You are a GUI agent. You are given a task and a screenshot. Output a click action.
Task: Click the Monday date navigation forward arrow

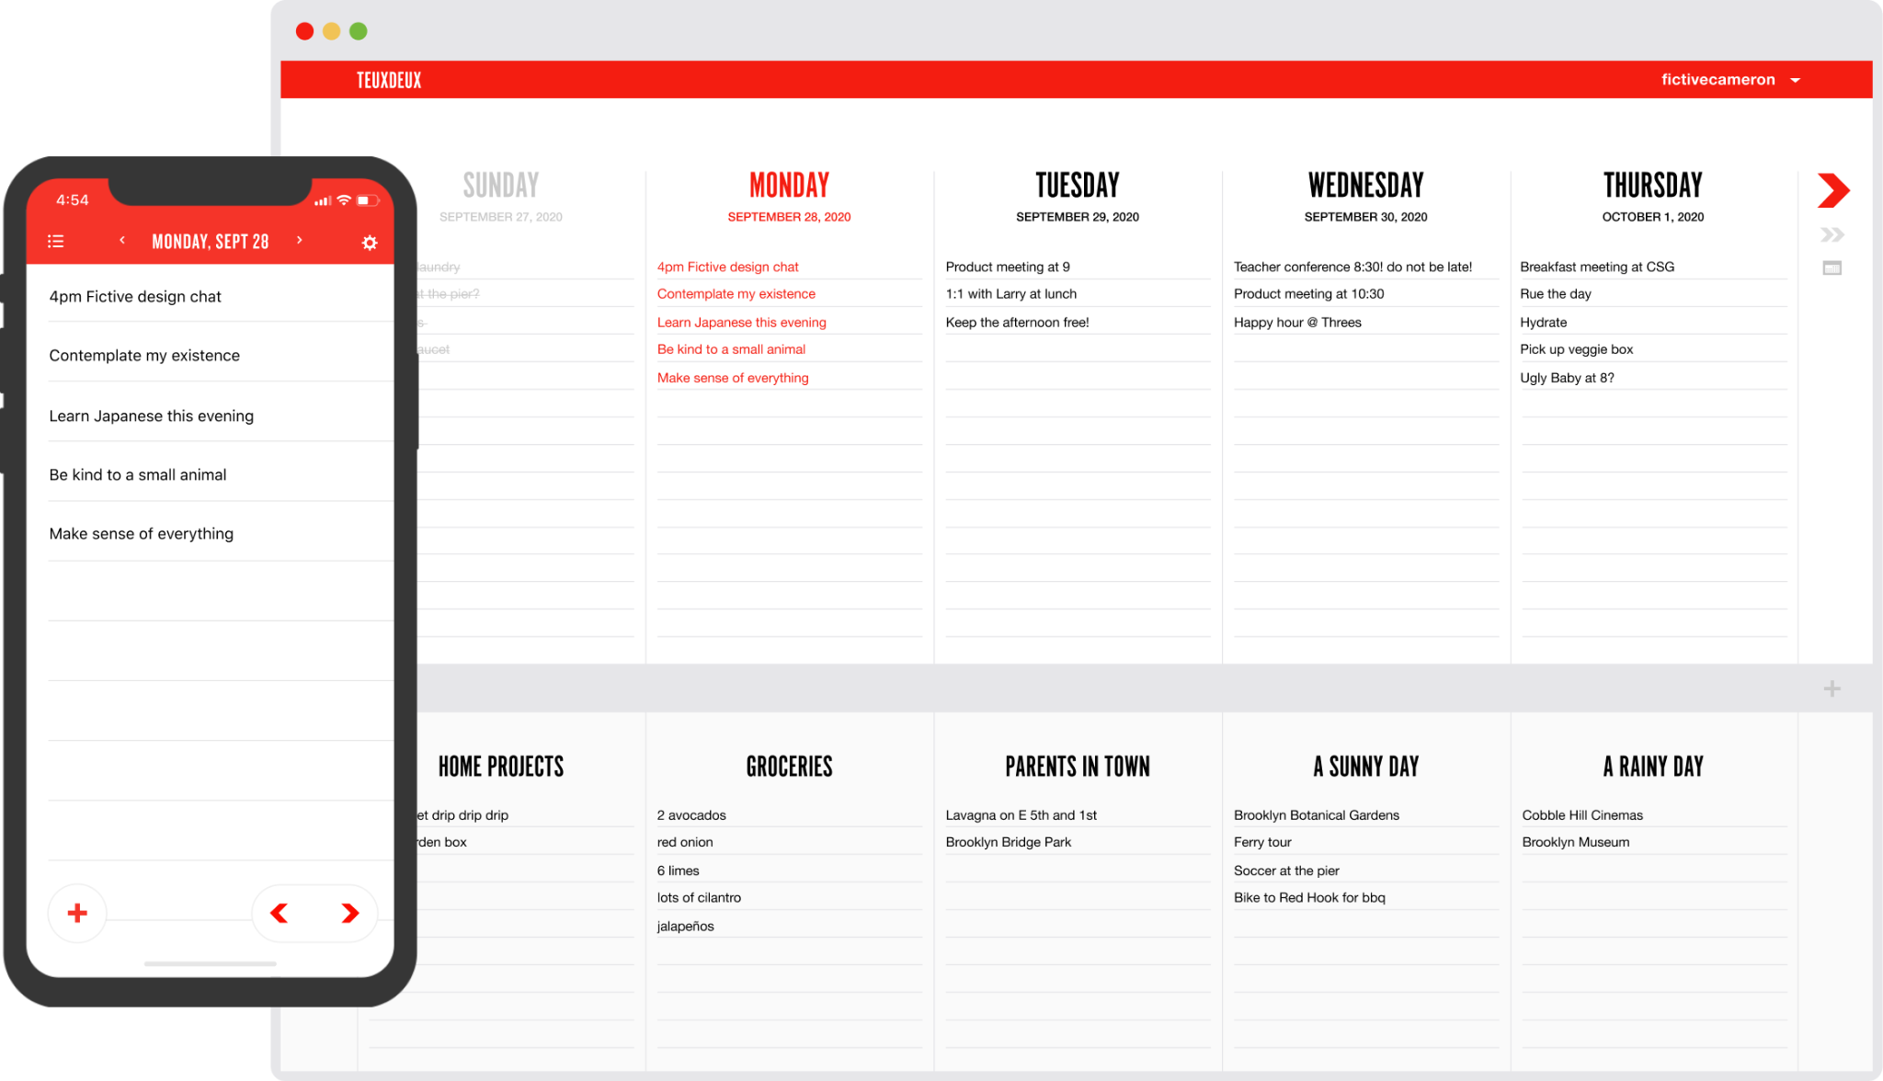300,241
